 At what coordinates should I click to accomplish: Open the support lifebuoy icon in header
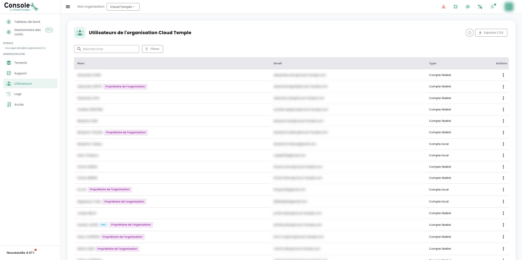(456, 7)
